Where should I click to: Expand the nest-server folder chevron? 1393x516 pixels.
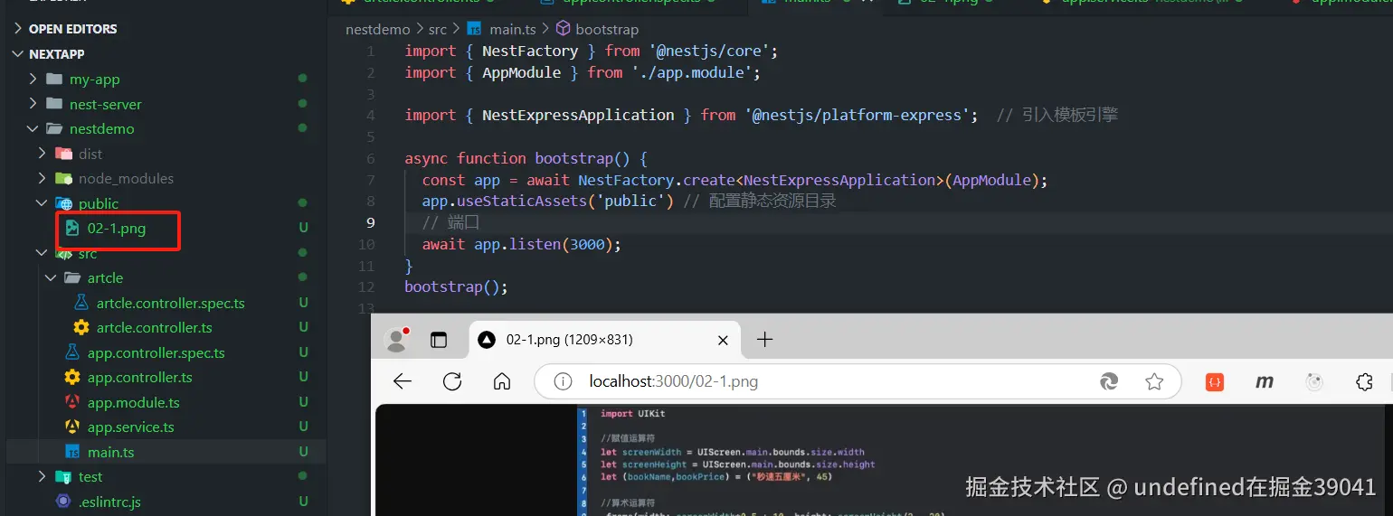[x=33, y=104]
